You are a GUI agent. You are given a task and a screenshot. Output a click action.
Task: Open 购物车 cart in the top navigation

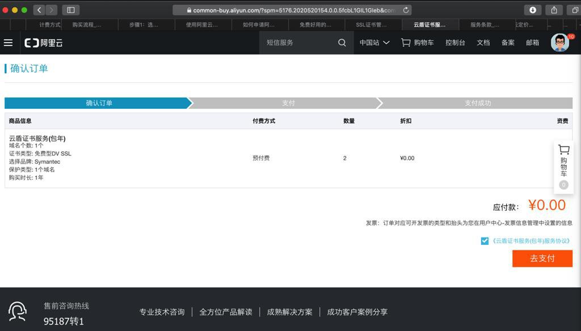point(418,43)
